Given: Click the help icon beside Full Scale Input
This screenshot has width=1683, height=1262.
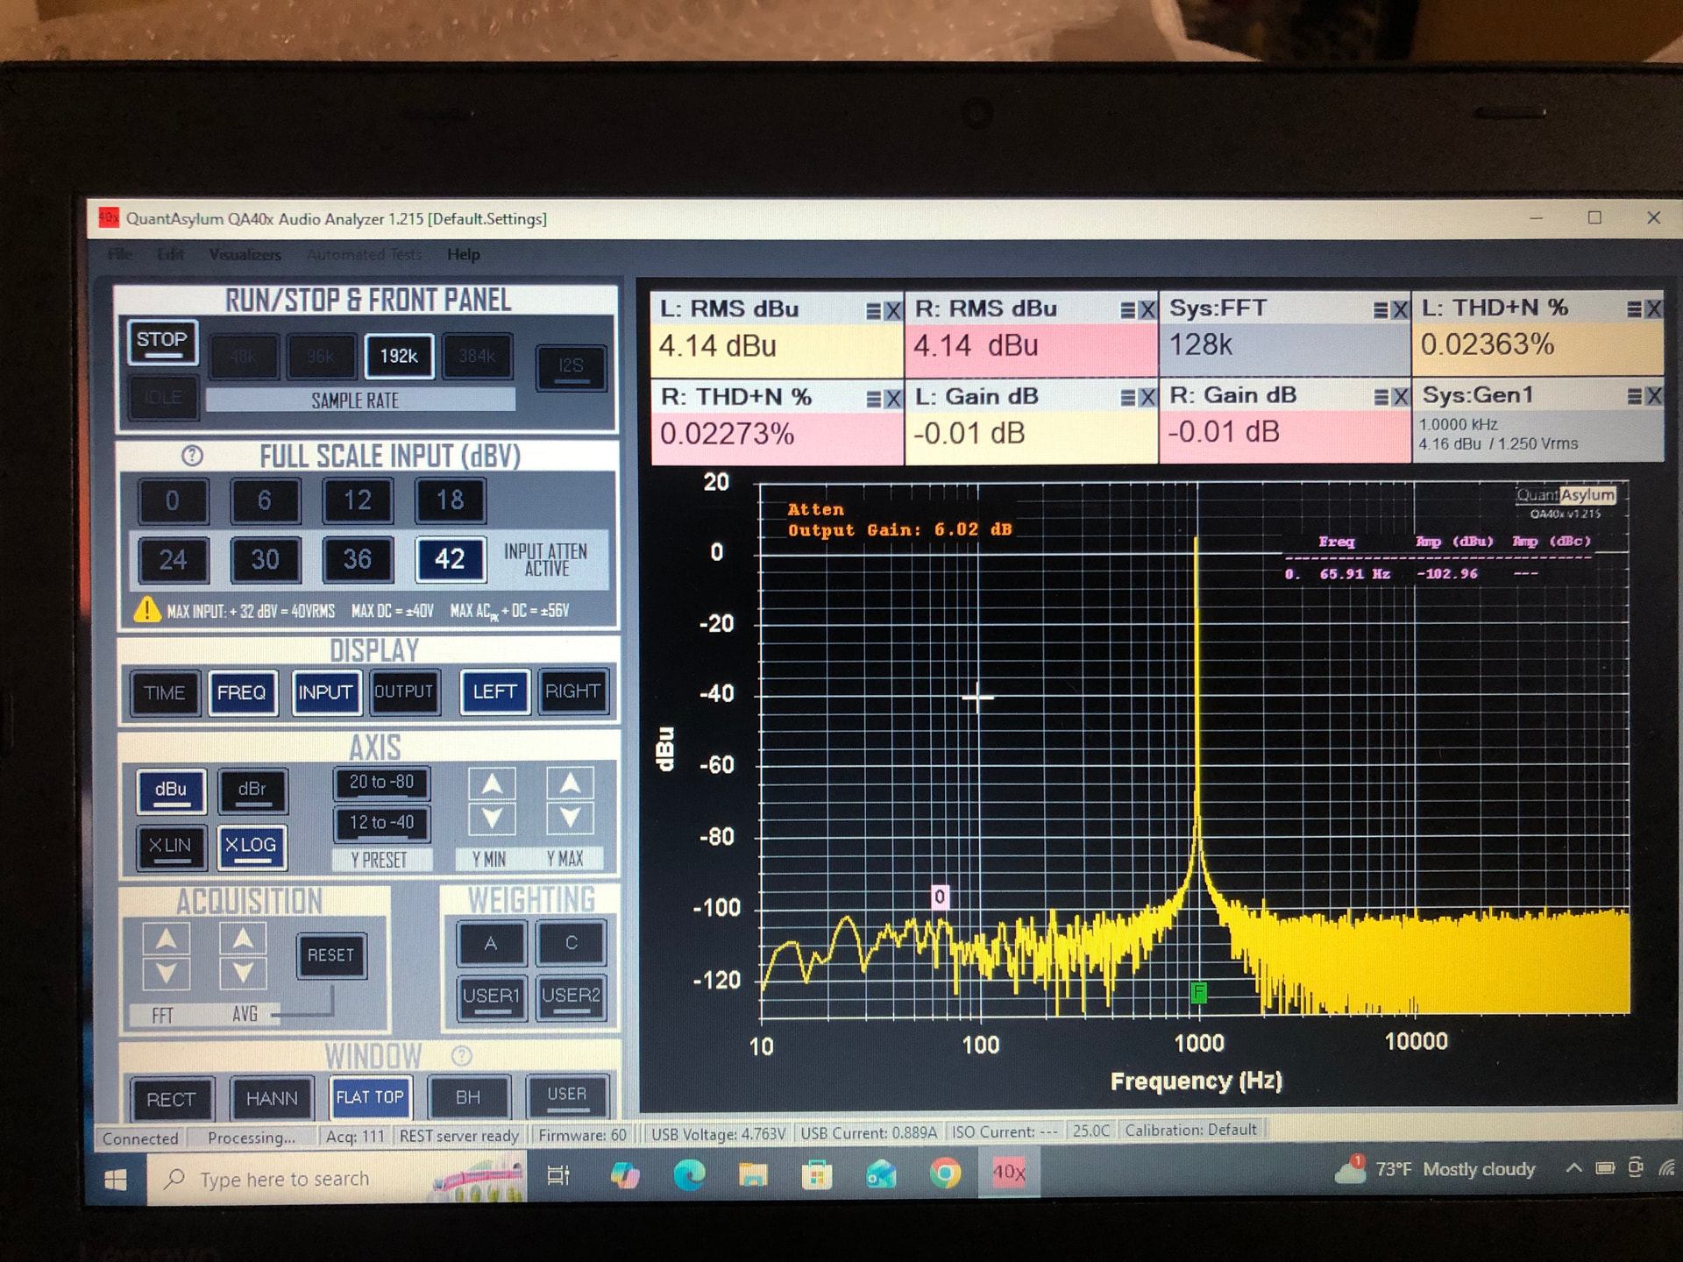Looking at the screenshot, I should point(192,456).
